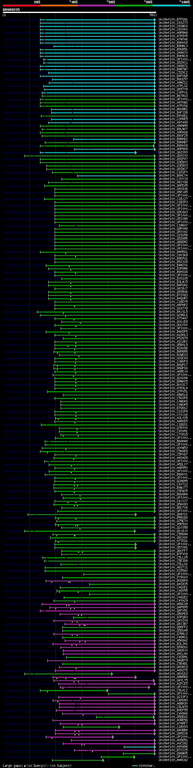Screen dimensions: 193x768
Task: Click hit UniRef100_A7E4L4
Action: [173, 388]
